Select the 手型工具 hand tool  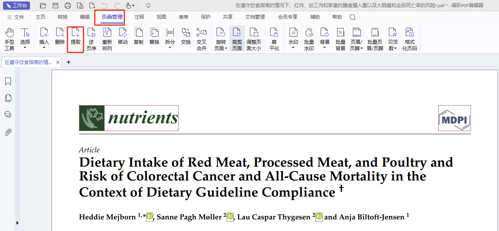[9, 39]
